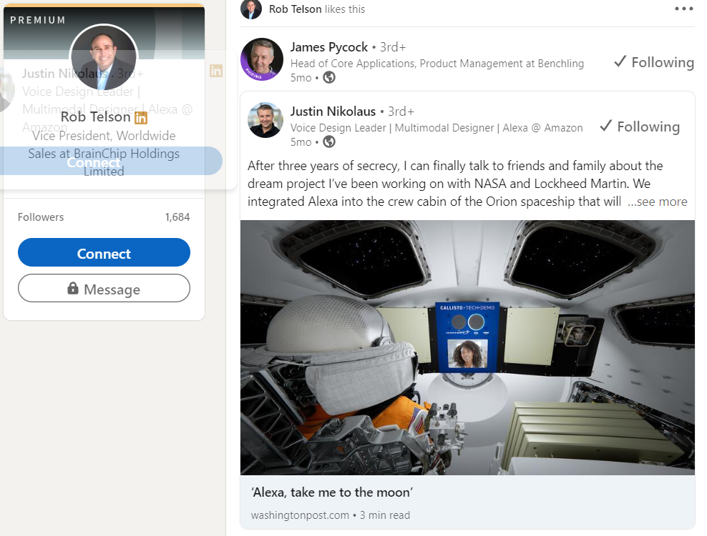This screenshot has height=536, width=707.
Task: Click the Orion spaceship cabin image
Action: pyautogui.click(x=467, y=347)
